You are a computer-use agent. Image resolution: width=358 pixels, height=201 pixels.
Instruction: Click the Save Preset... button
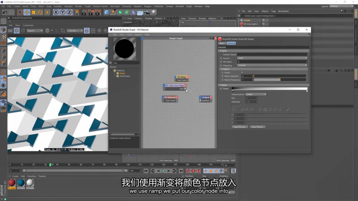click(258, 127)
